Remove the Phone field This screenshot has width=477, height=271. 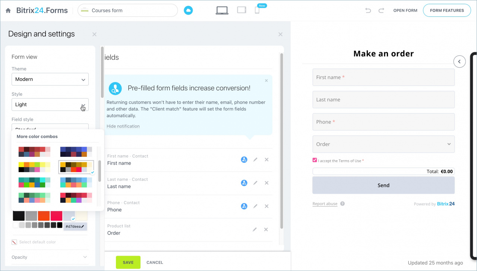[266, 206]
